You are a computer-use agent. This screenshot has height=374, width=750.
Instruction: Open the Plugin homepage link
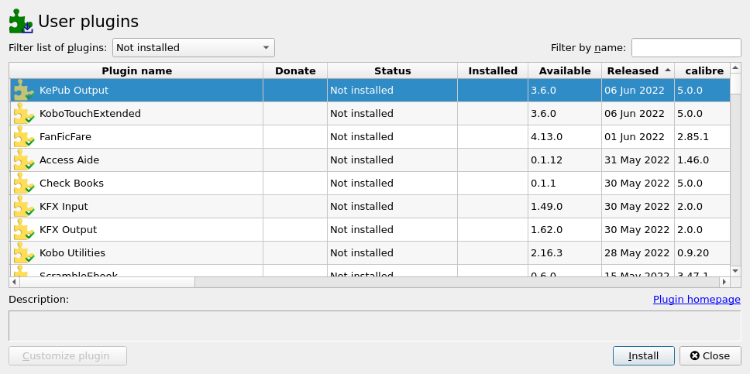click(697, 300)
